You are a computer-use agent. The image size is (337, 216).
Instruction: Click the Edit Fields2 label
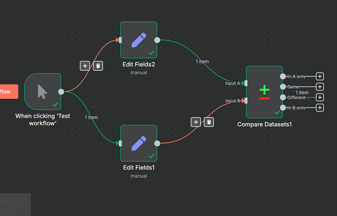139,64
